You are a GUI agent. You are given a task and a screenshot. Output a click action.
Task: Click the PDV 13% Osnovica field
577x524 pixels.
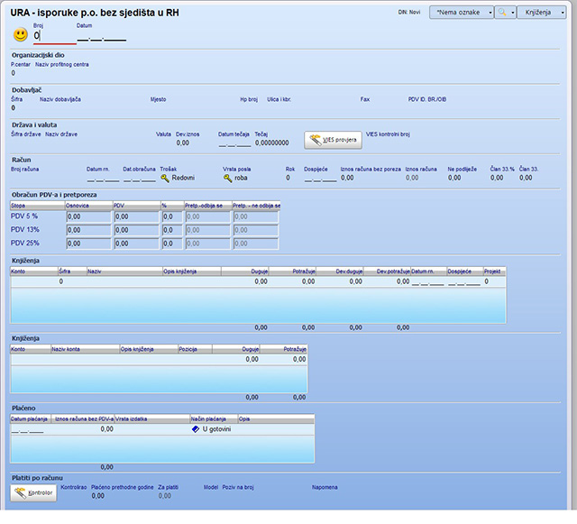(88, 230)
